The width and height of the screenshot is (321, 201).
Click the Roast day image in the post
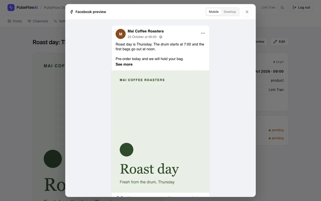[x=160, y=131]
